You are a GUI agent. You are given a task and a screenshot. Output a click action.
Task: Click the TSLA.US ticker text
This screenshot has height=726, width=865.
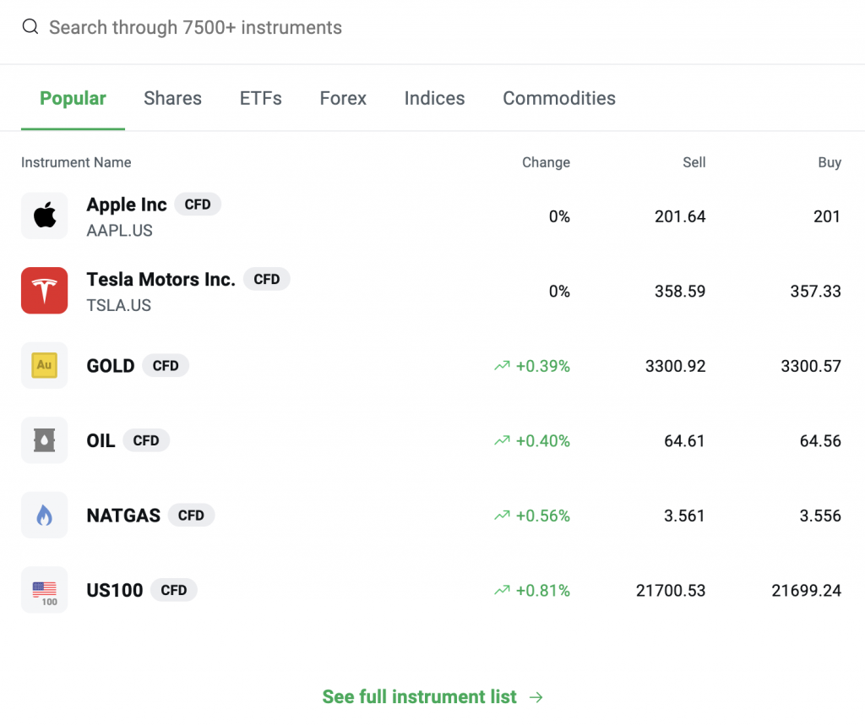coord(118,305)
